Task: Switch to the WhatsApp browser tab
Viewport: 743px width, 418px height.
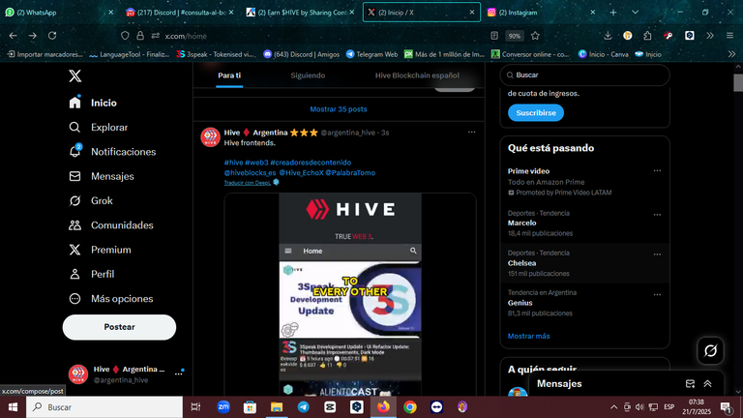Action: tap(58, 13)
